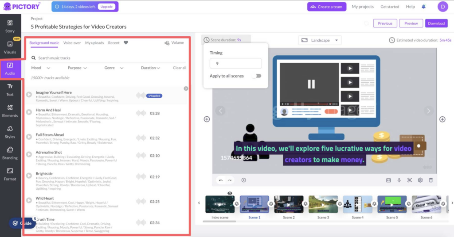
Task: Click the Preview button
Action: (x=411, y=23)
